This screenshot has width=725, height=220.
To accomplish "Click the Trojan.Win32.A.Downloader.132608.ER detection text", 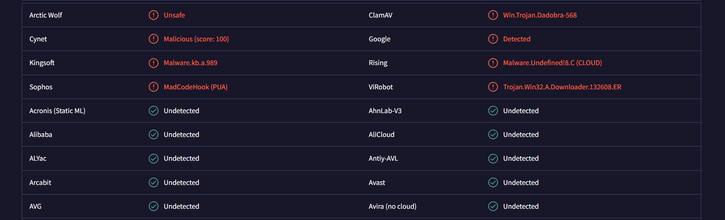I will tap(562, 87).
